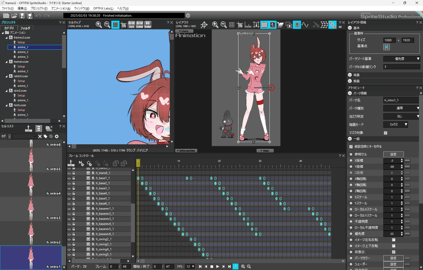The image size is (423, 270).
Task: Click the filmstrip icon in the cell list toolbar
Action: tap(39, 129)
